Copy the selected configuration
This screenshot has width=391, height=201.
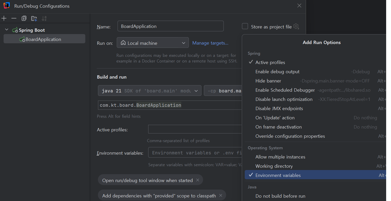tap(24, 18)
